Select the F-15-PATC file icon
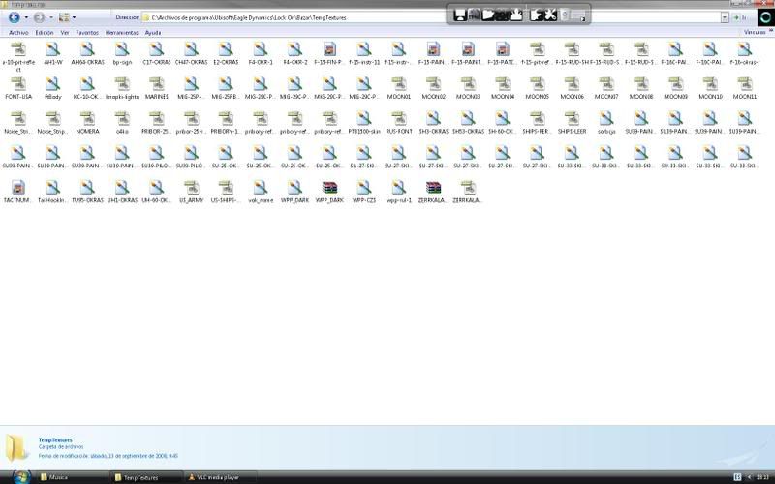The height and width of the screenshot is (484, 775). 503,53
